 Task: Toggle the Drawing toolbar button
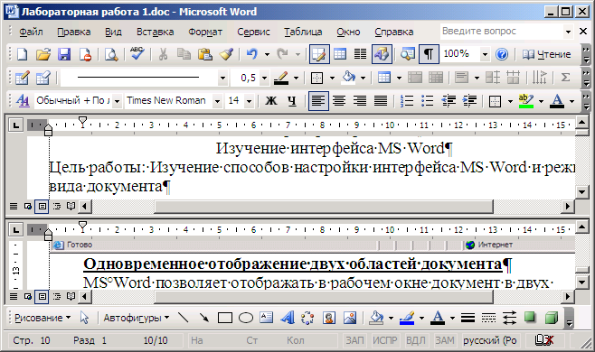pos(382,54)
